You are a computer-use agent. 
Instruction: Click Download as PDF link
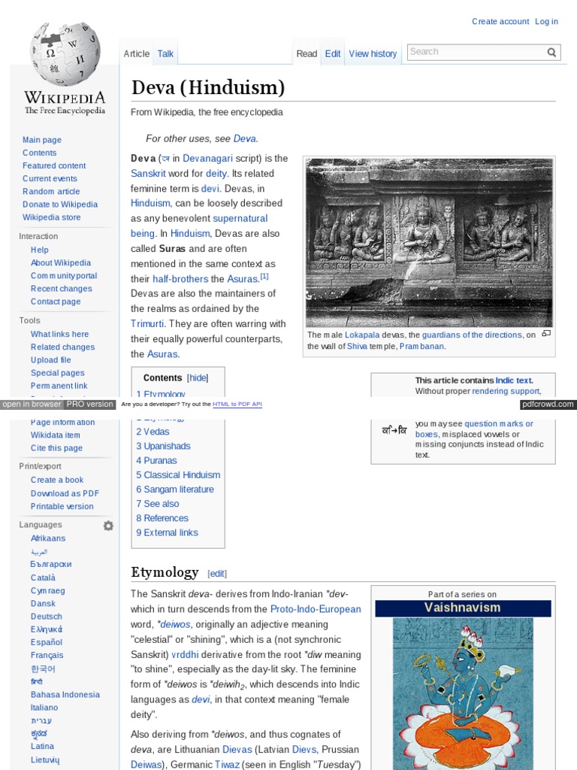(65, 493)
